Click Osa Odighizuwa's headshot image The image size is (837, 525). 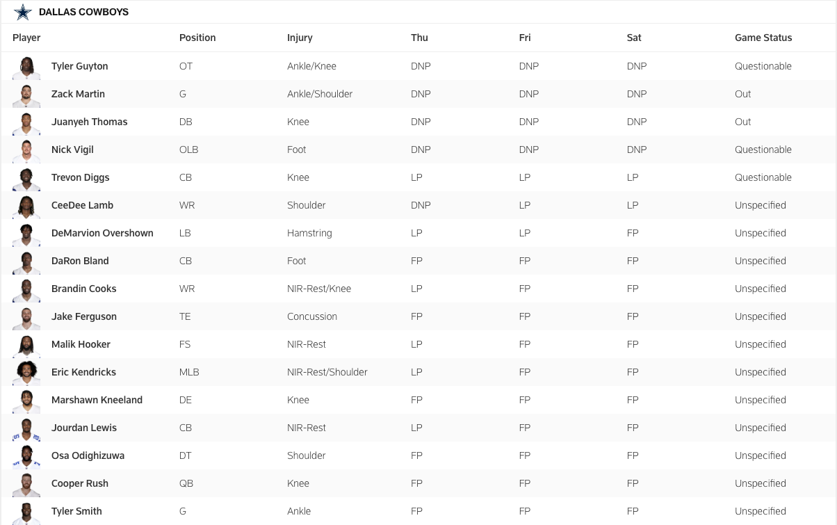pos(26,456)
